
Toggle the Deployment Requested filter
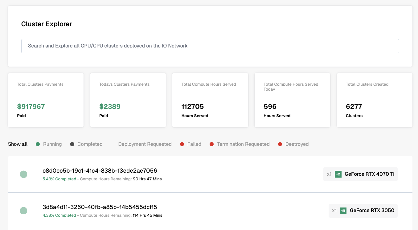pyautogui.click(x=145, y=144)
